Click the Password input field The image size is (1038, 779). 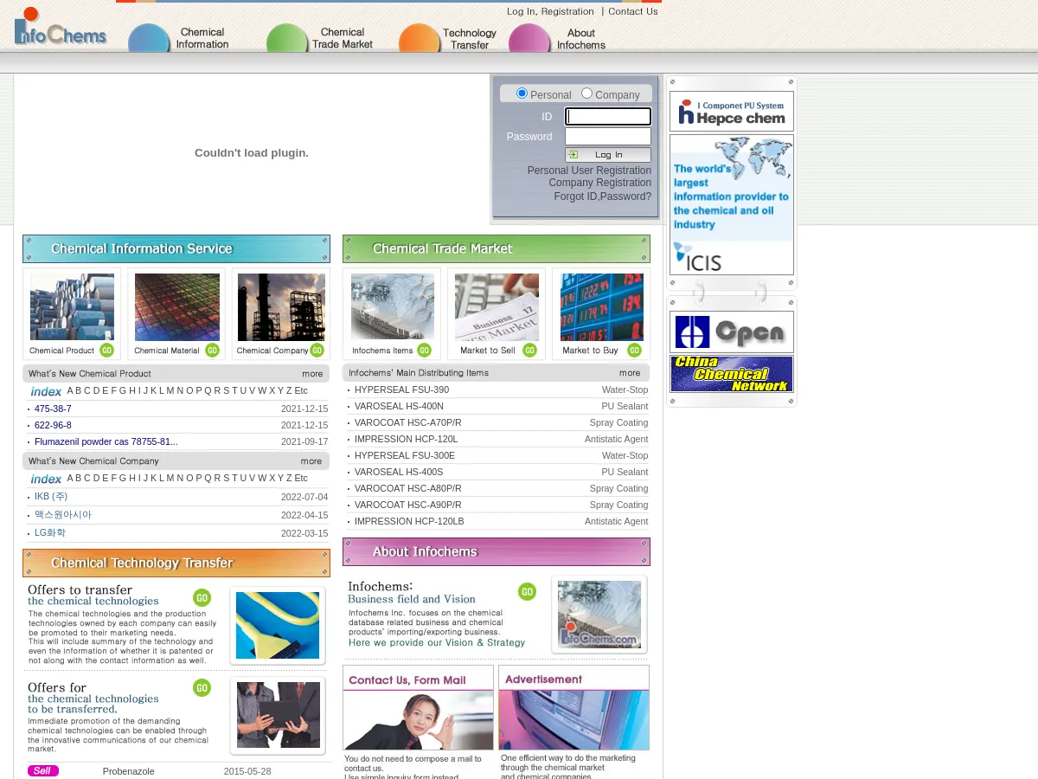(x=607, y=137)
